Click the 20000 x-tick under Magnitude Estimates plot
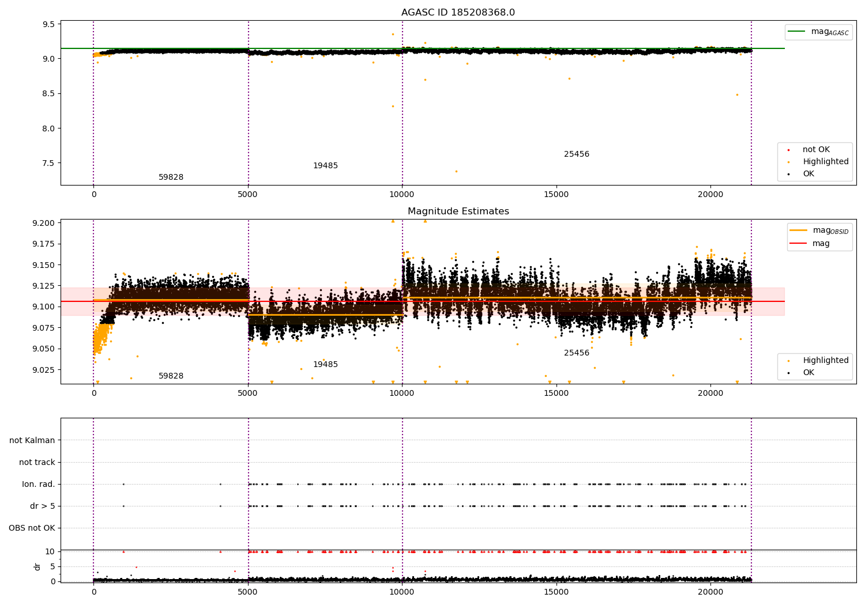This screenshot has width=865, height=605. [710, 394]
